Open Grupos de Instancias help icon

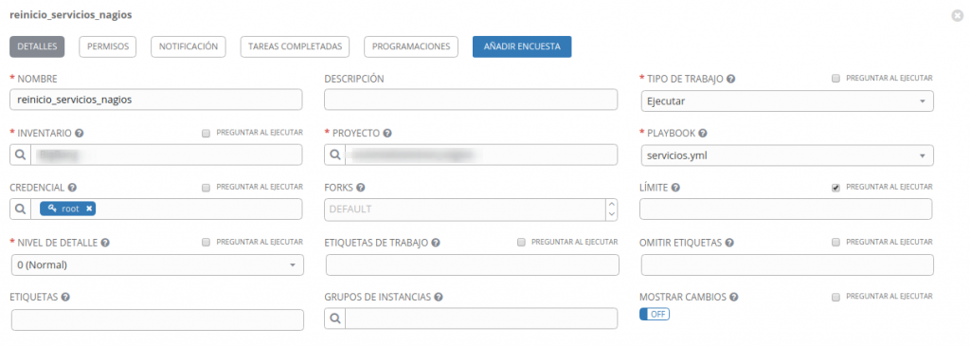tap(438, 297)
